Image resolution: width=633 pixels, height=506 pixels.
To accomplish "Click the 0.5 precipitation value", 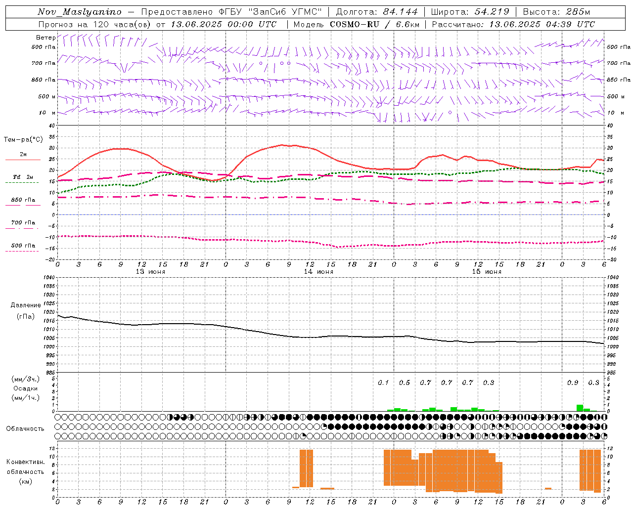I will point(405,382).
